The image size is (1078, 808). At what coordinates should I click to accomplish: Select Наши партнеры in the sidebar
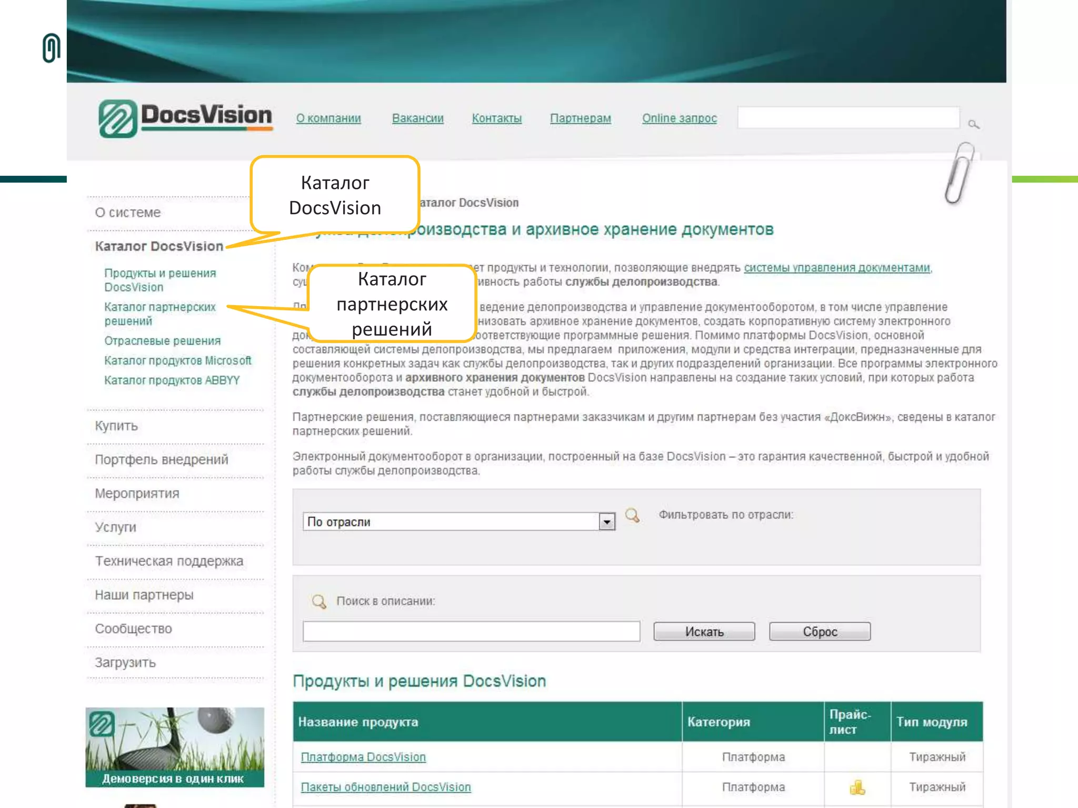pyautogui.click(x=144, y=595)
